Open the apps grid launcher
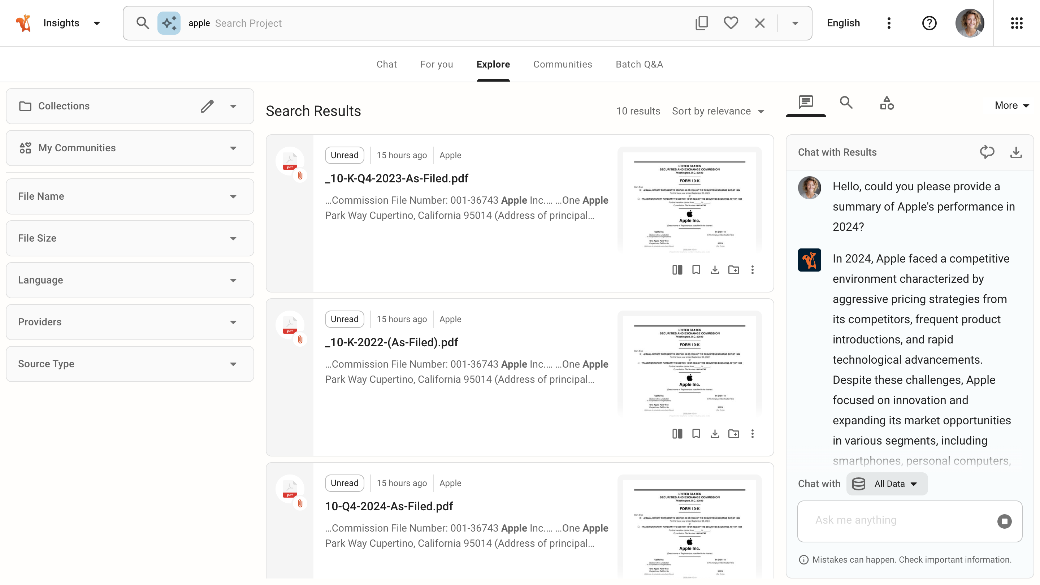The image size is (1040, 585). coord(1017,23)
